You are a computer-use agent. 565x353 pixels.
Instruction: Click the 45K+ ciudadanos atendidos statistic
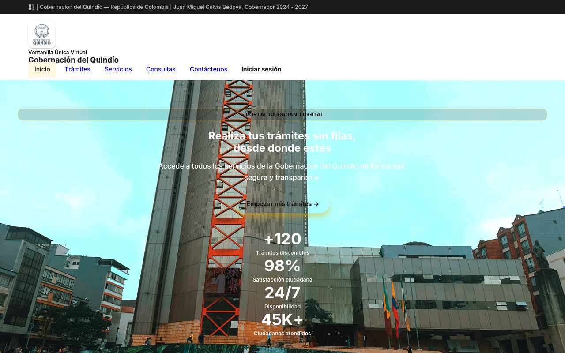(282, 324)
